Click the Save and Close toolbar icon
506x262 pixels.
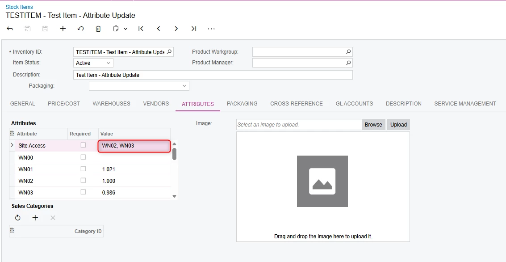pyautogui.click(x=27, y=29)
